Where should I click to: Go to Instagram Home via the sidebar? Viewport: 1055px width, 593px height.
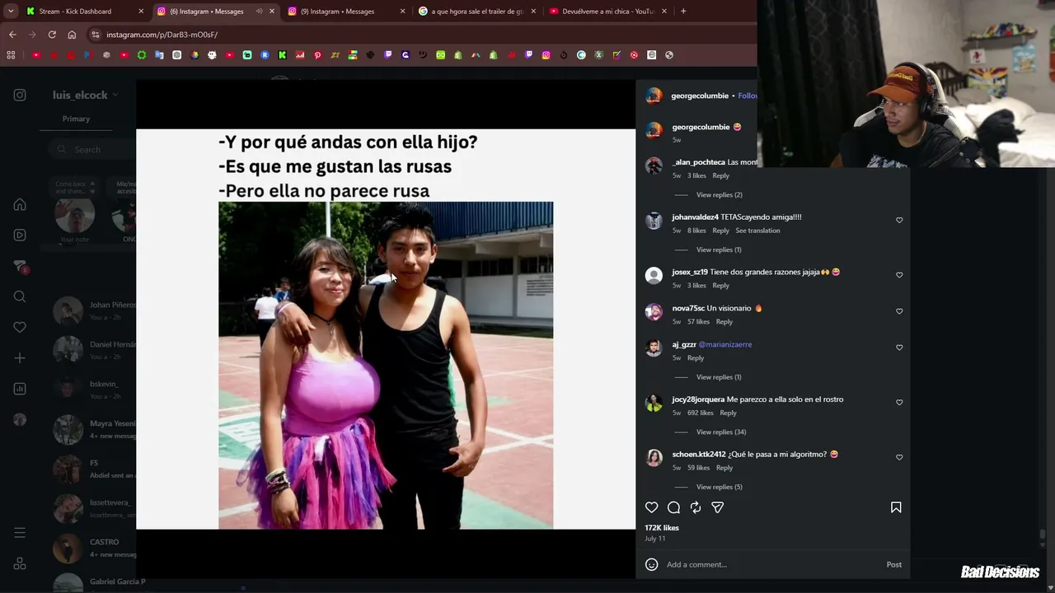click(x=20, y=204)
